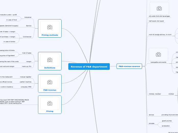Click the cashier machine node

click(26, 82)
